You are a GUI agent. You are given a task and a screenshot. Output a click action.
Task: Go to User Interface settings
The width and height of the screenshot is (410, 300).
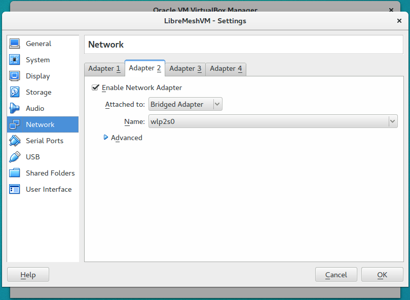(43, 189)
